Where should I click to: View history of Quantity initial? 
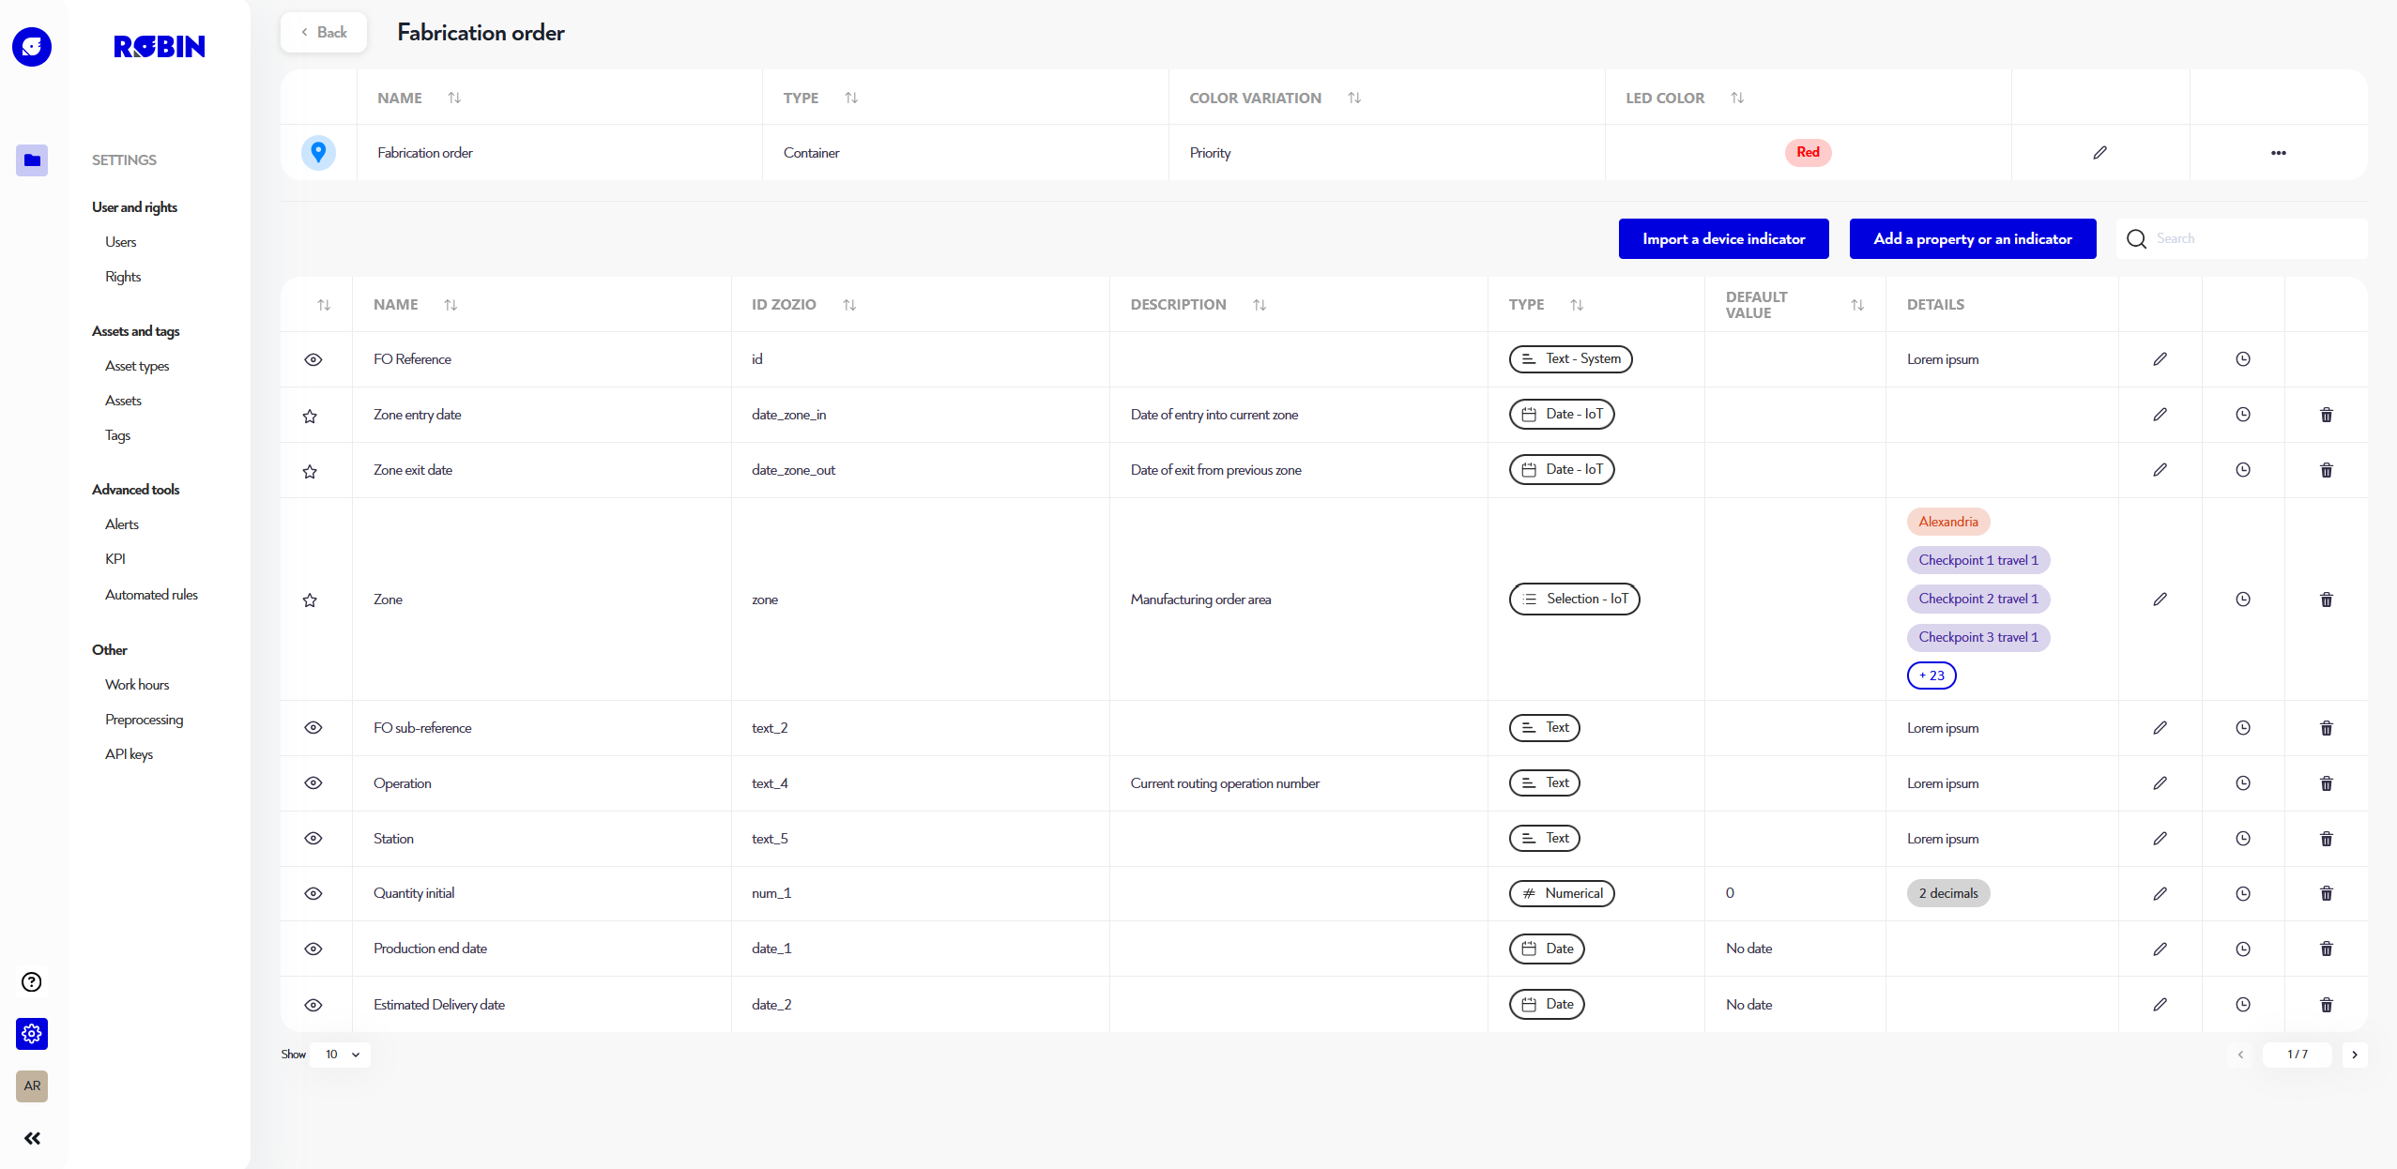(x=2243, y=894)
